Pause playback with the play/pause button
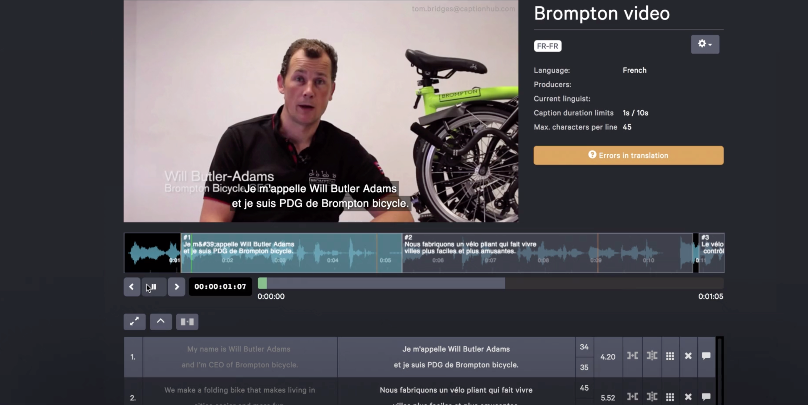 pos(154,286)
